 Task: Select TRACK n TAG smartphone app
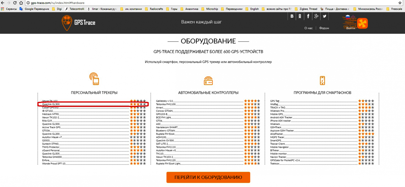pyautogui.click(x=322, y=108)
